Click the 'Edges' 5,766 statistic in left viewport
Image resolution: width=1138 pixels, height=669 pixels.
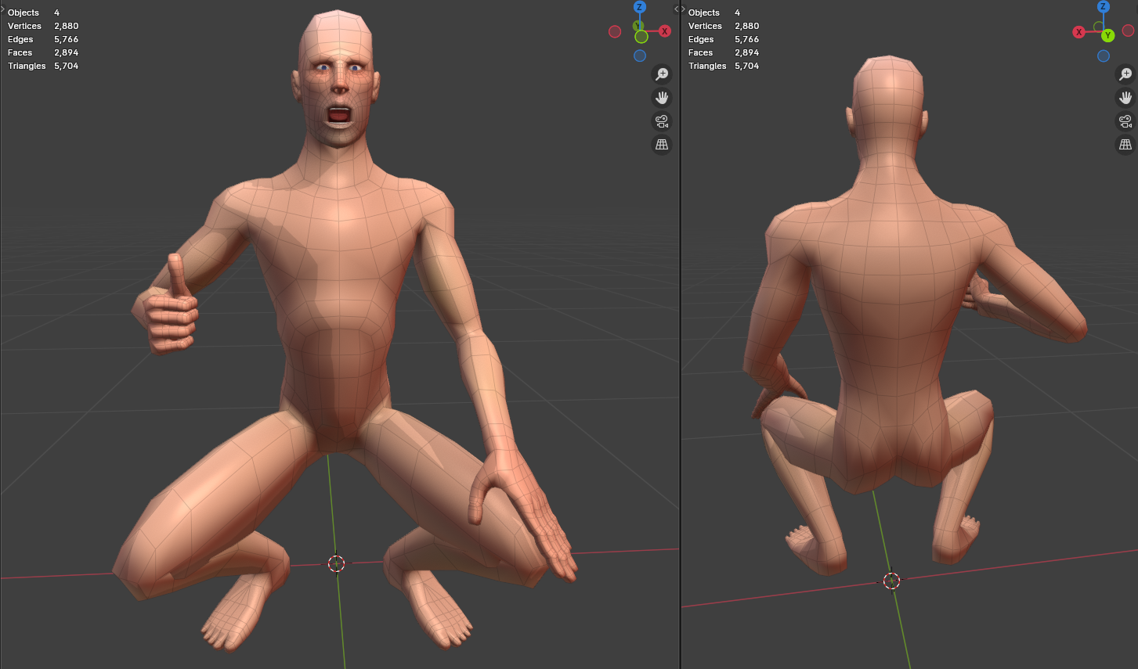(x=43, y=39)
